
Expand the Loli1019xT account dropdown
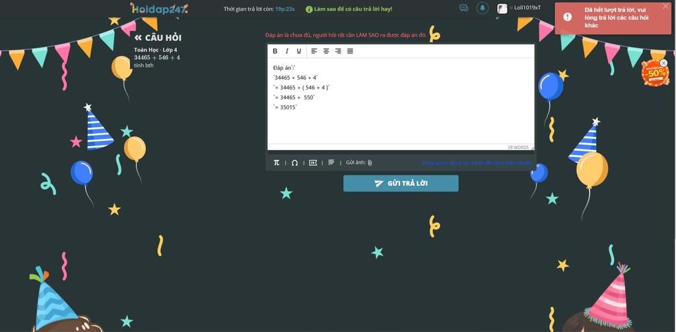pos(525,8)
